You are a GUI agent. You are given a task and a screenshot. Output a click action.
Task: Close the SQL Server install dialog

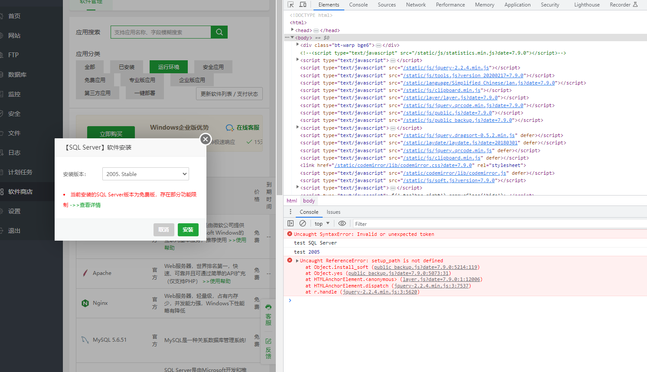206,139
